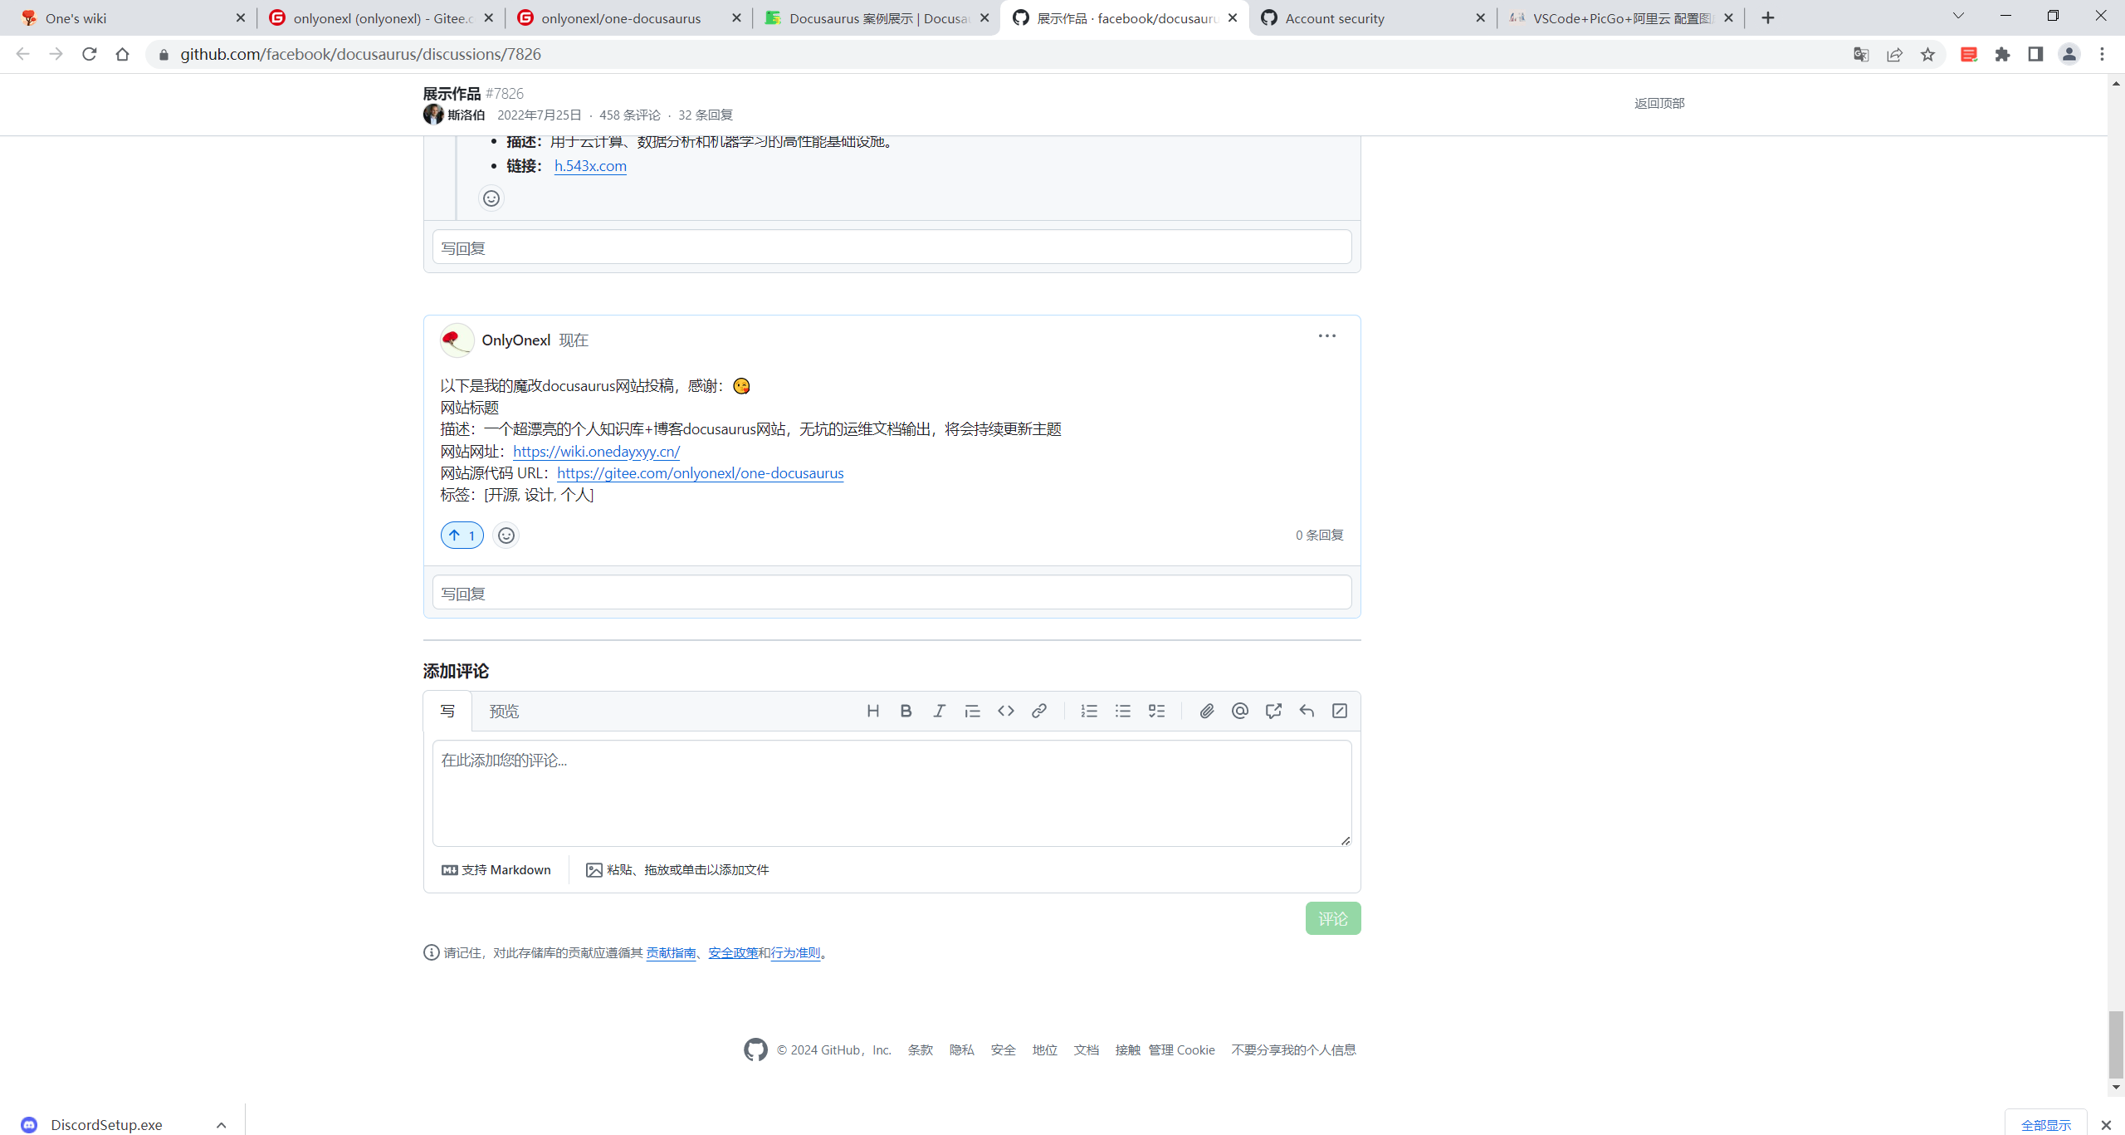
Task: Open the h.543x.com link
Action: [x=590, y=166]
